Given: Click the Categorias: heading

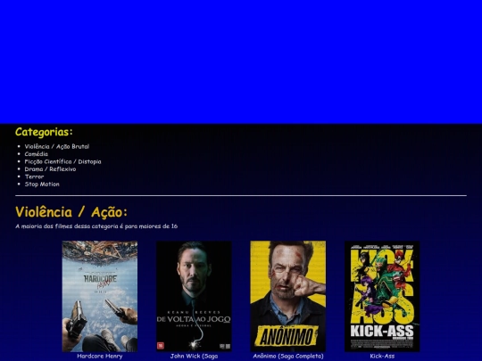Looking at the screenshot, I should click(x=44, y=132).
